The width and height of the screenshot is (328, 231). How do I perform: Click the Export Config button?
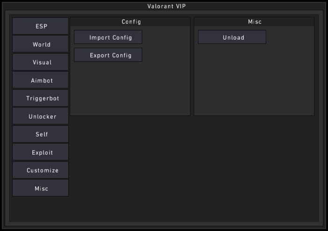(x=108, y=55)
